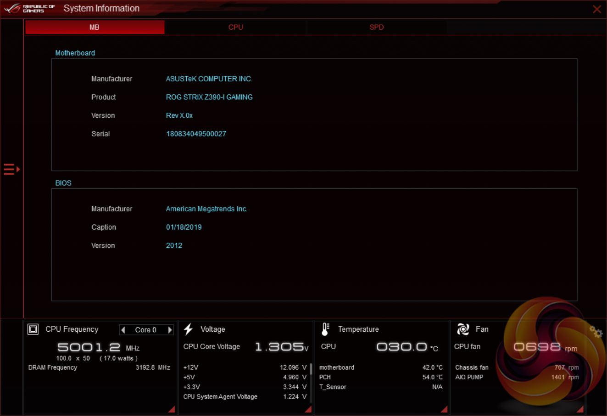Click the 3192.8 MHz DRAM value
Viewport: 607px width, 416px height.
(x=153, y=367)
